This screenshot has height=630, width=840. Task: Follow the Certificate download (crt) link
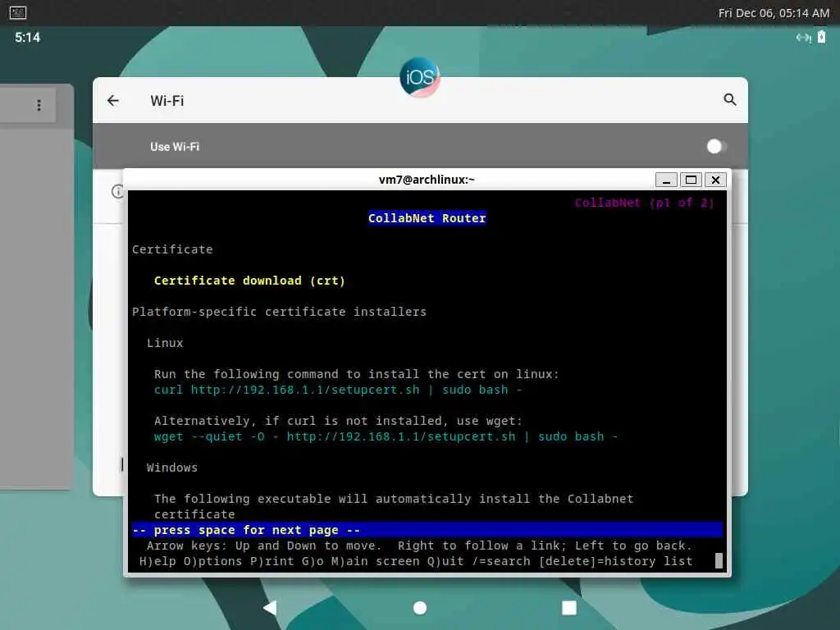(249, 281)
